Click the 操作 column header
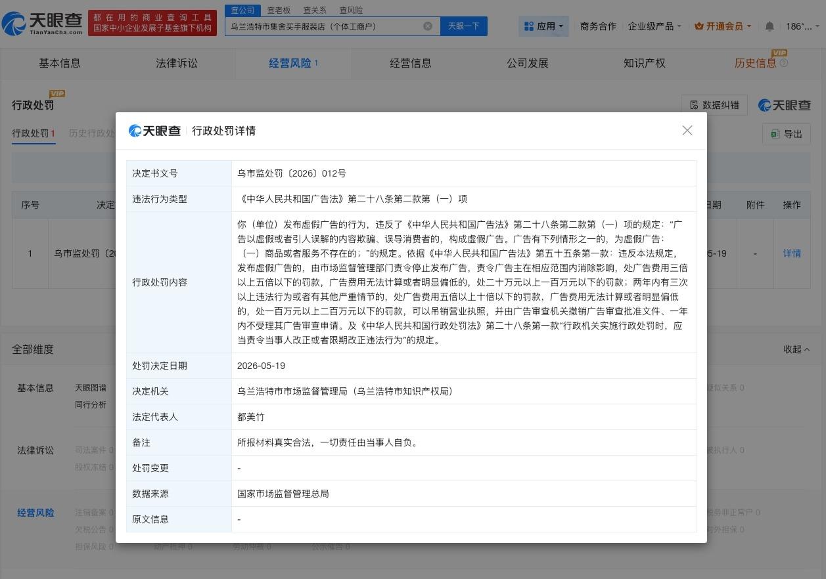The image size is (826, 579). point(792,205)
